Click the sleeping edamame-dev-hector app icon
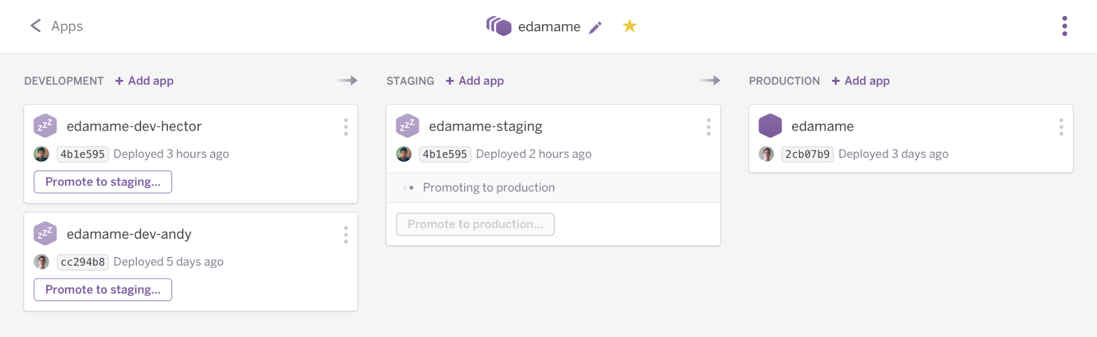Image resolution: width=1097 pixels, height=337 pixels. (x=46, y=125)
